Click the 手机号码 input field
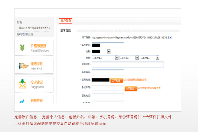198x132 pixels. 108,88
